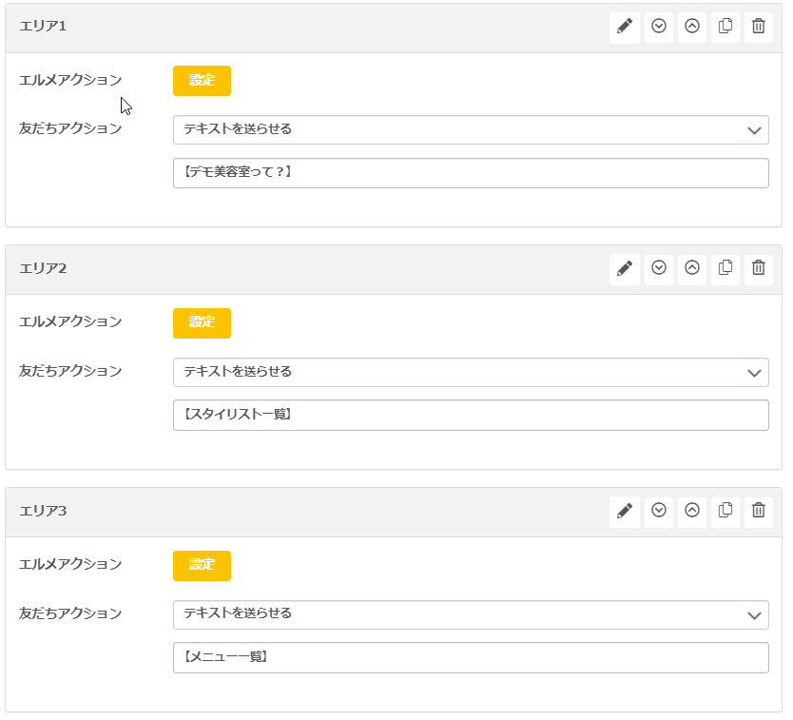Move エリア3 up with the up-arrow icon
The image size is (793, 720).
(x=691, y=511)
